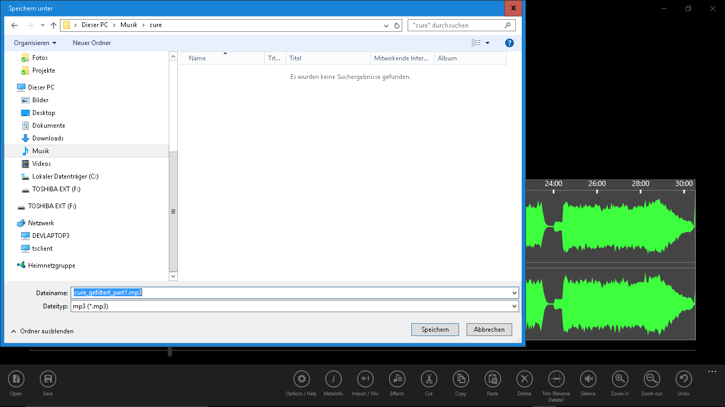Open the dialog help question mark
725x407 pixels.
point(510,43)
